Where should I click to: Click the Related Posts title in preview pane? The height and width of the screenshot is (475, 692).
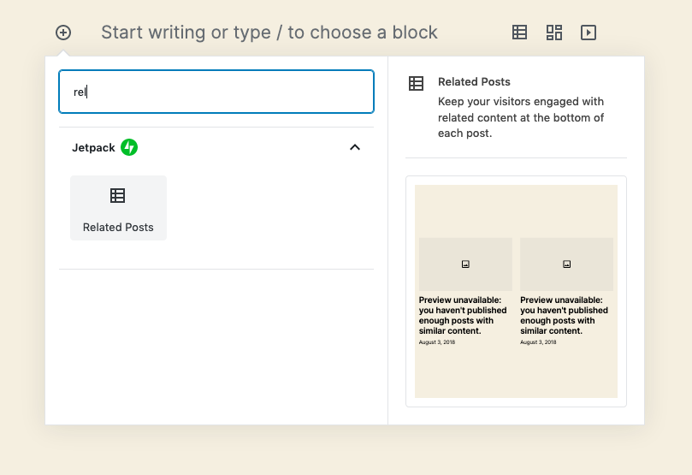[x=474, y=82]
